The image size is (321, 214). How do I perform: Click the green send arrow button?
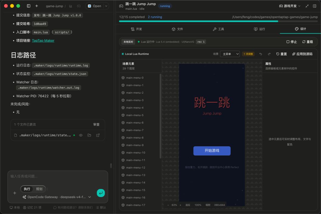point(101,193)
